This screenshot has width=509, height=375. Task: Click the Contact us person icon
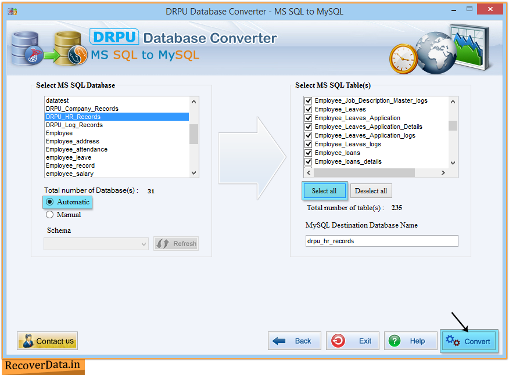(x=28, y=341)
